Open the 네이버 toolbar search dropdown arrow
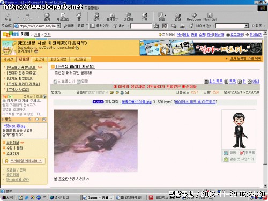The image size is (268, 201). tap(247, 26)
